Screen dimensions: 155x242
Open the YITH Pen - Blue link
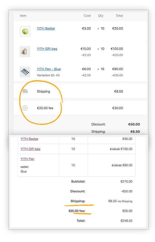coord(49,69)
